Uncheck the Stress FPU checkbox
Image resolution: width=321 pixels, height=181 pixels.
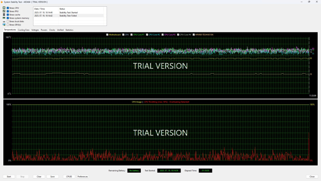click(8, 11)
